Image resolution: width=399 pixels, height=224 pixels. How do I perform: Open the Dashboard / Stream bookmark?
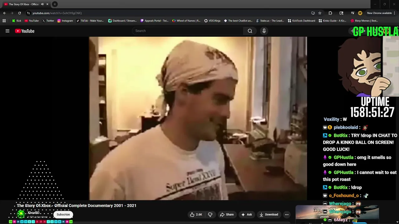[x=123, y=21]
